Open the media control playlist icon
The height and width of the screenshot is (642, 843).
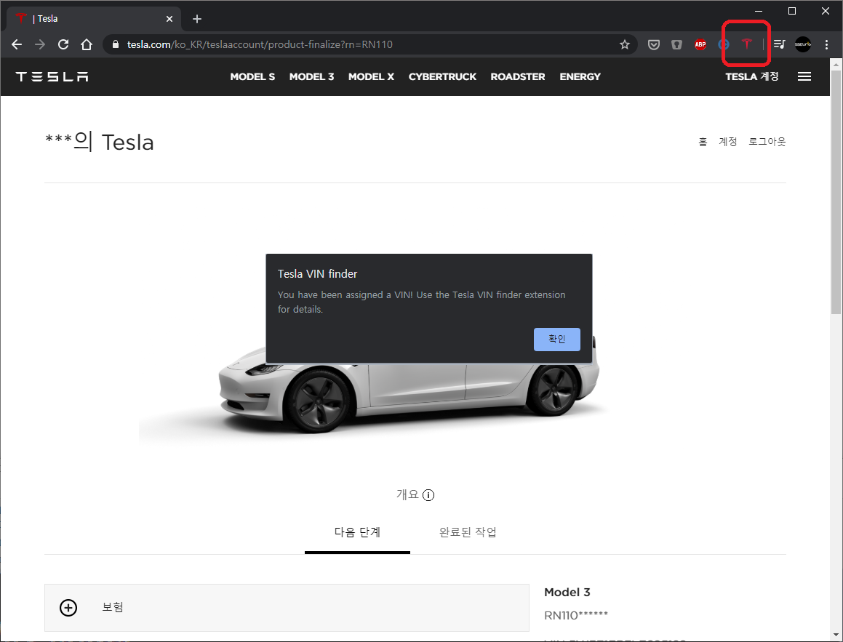[x=780, y=44]
